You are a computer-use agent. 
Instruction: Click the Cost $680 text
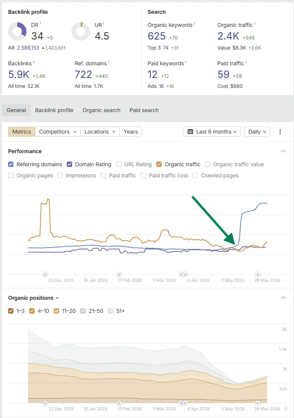230,86
